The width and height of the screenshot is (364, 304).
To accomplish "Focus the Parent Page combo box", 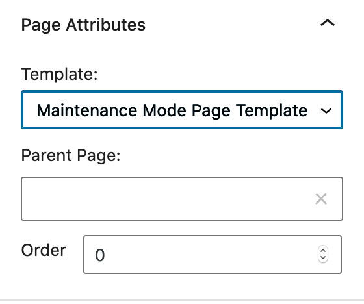I will pyautogui.click(x=182, y=199).
